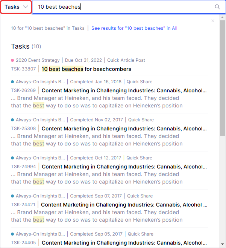
Task: Click the '2020 Event Strategy' campaign label
Action: [x=38, y=60]
